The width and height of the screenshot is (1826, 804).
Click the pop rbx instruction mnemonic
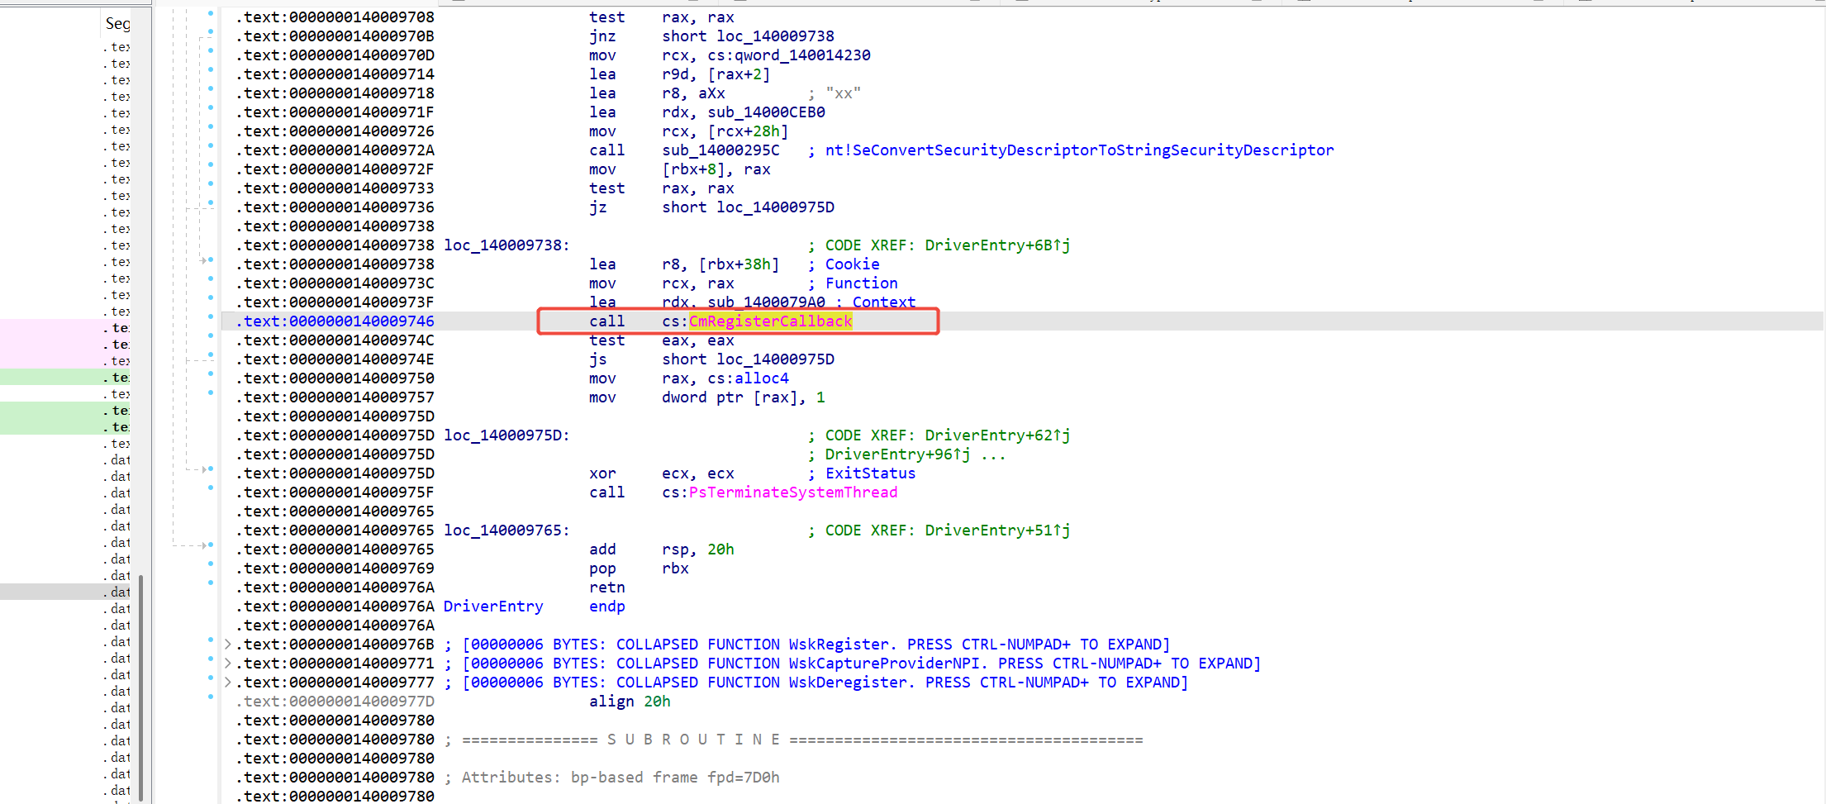pyautogui.click(x=602, y=569)
